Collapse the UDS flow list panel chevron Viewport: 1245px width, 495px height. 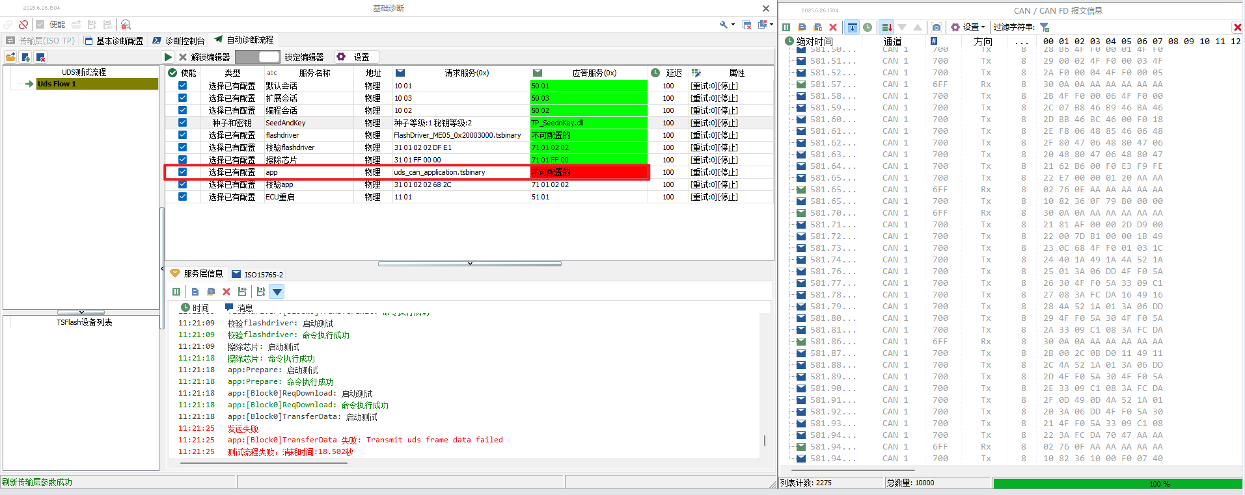(81, 312)
